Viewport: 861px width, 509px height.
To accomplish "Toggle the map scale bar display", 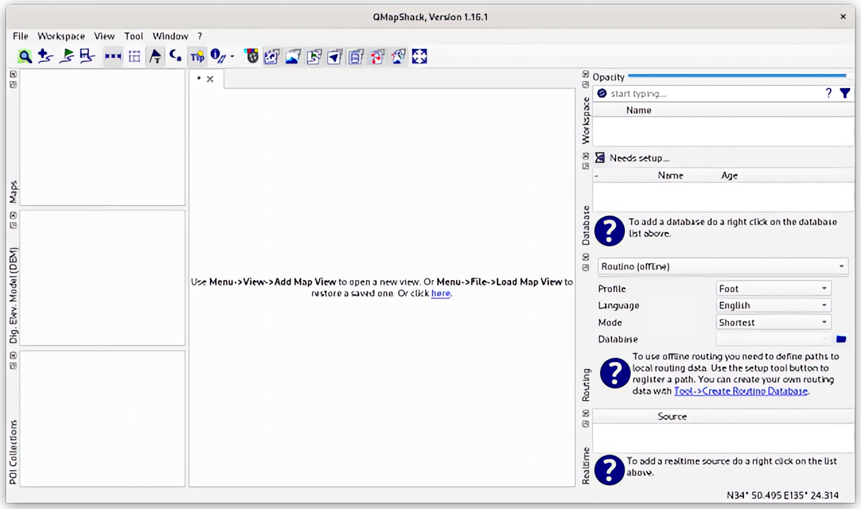I will pos(113,56).
